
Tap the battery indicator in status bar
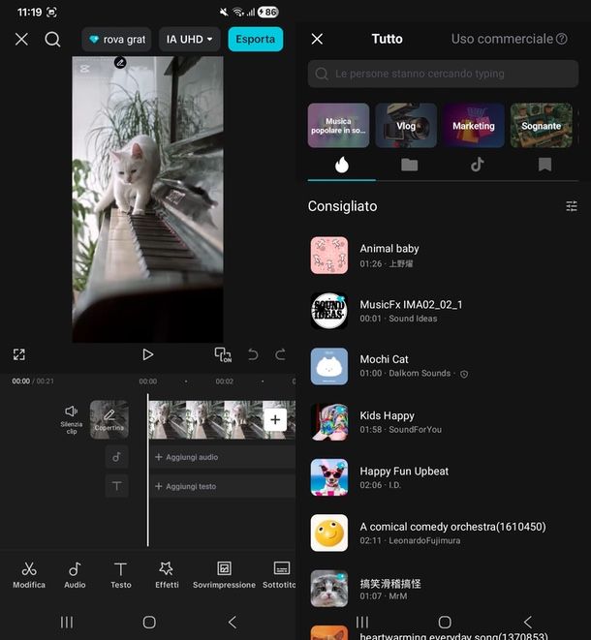[x=268, y=13]
